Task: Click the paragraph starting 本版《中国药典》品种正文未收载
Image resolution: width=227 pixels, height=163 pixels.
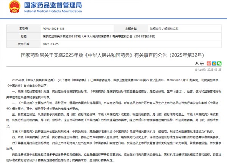Action: (113, 132)
